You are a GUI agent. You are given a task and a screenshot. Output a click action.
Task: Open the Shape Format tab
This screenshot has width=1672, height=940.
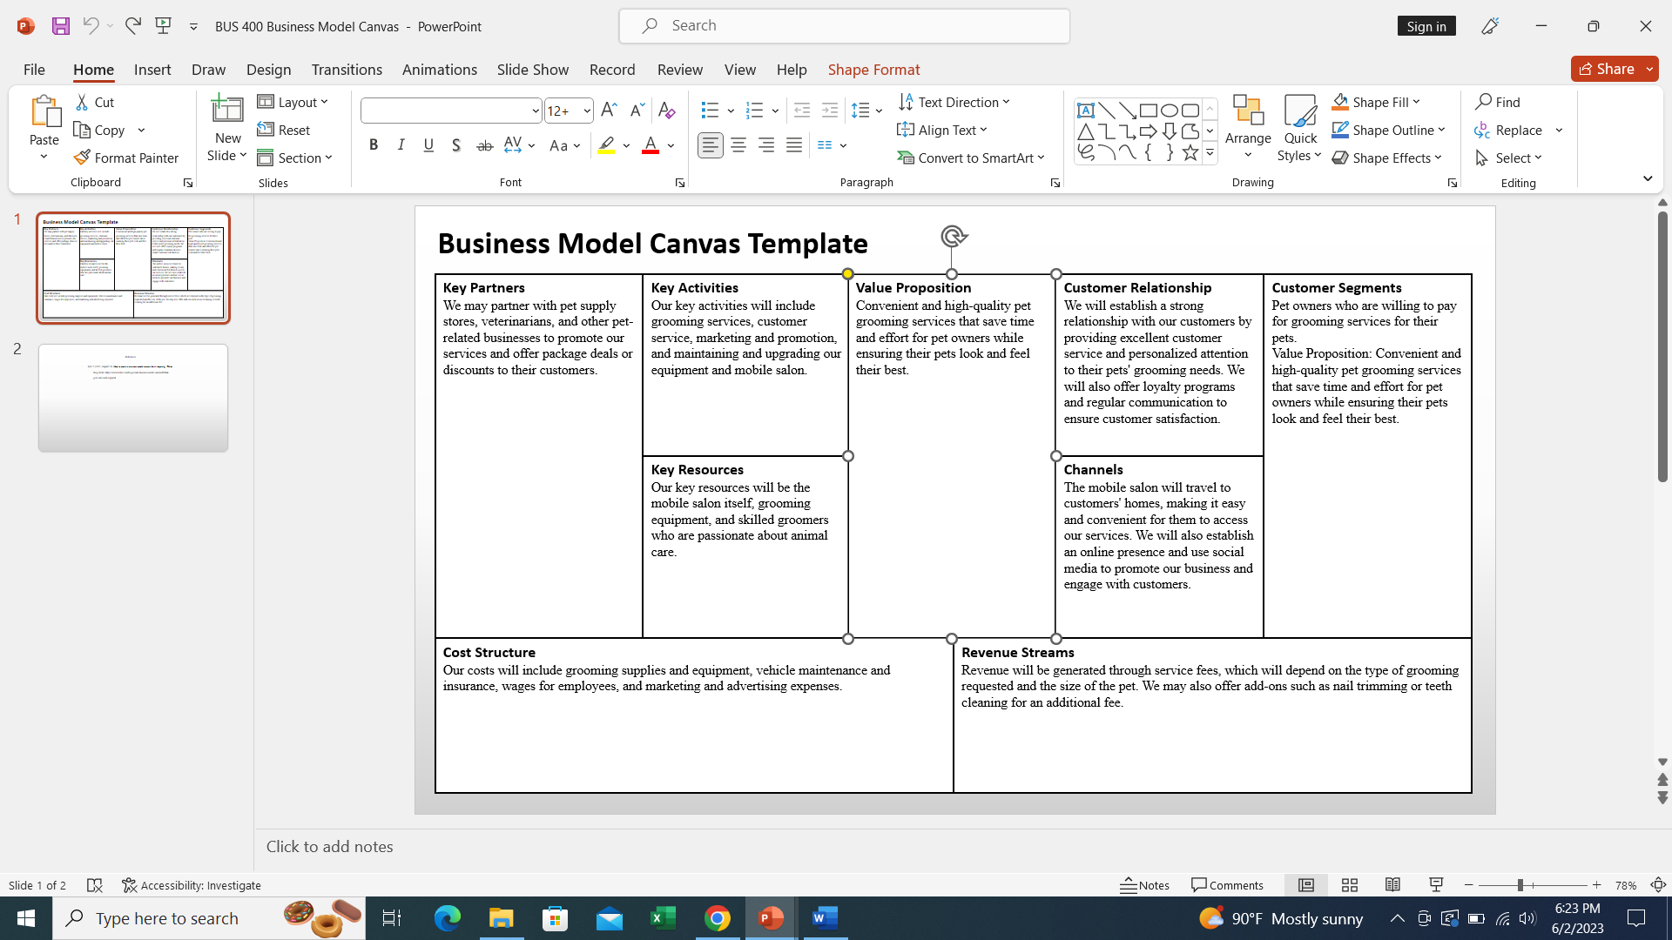pos(873,70)
